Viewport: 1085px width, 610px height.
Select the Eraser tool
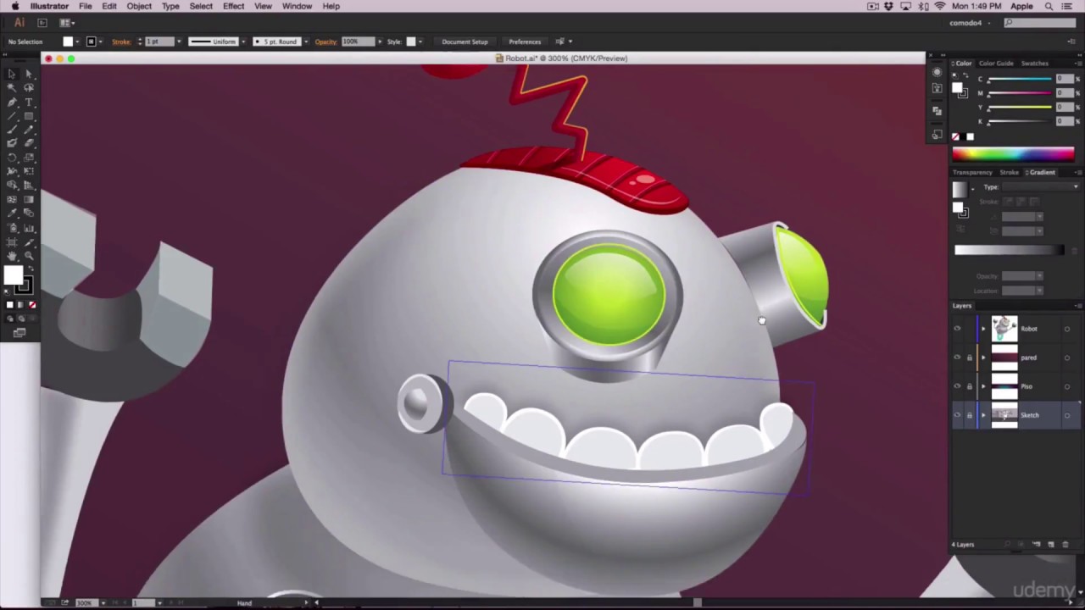coord(28,143)
